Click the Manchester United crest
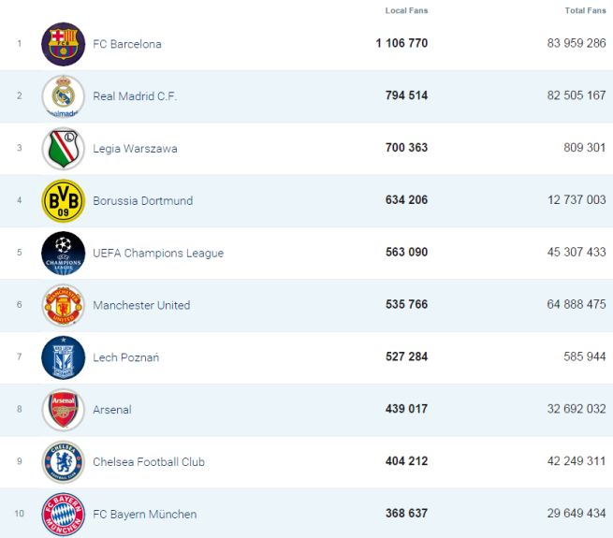Viewport: 613px width, 538px height. (x=64, y=305)
